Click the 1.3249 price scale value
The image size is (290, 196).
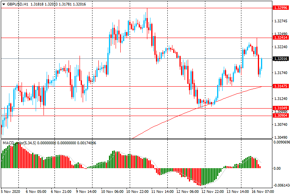(x=280, y=34)
